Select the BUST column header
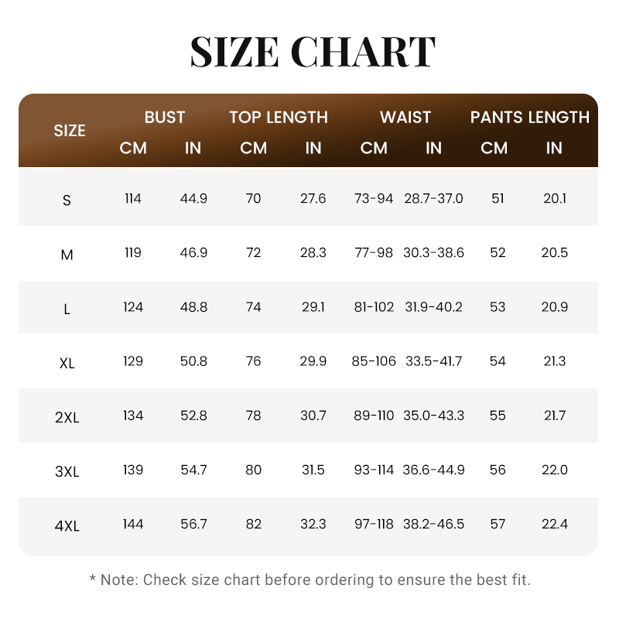The height and width of the screenshot is (619, 619). click(165, 118)
